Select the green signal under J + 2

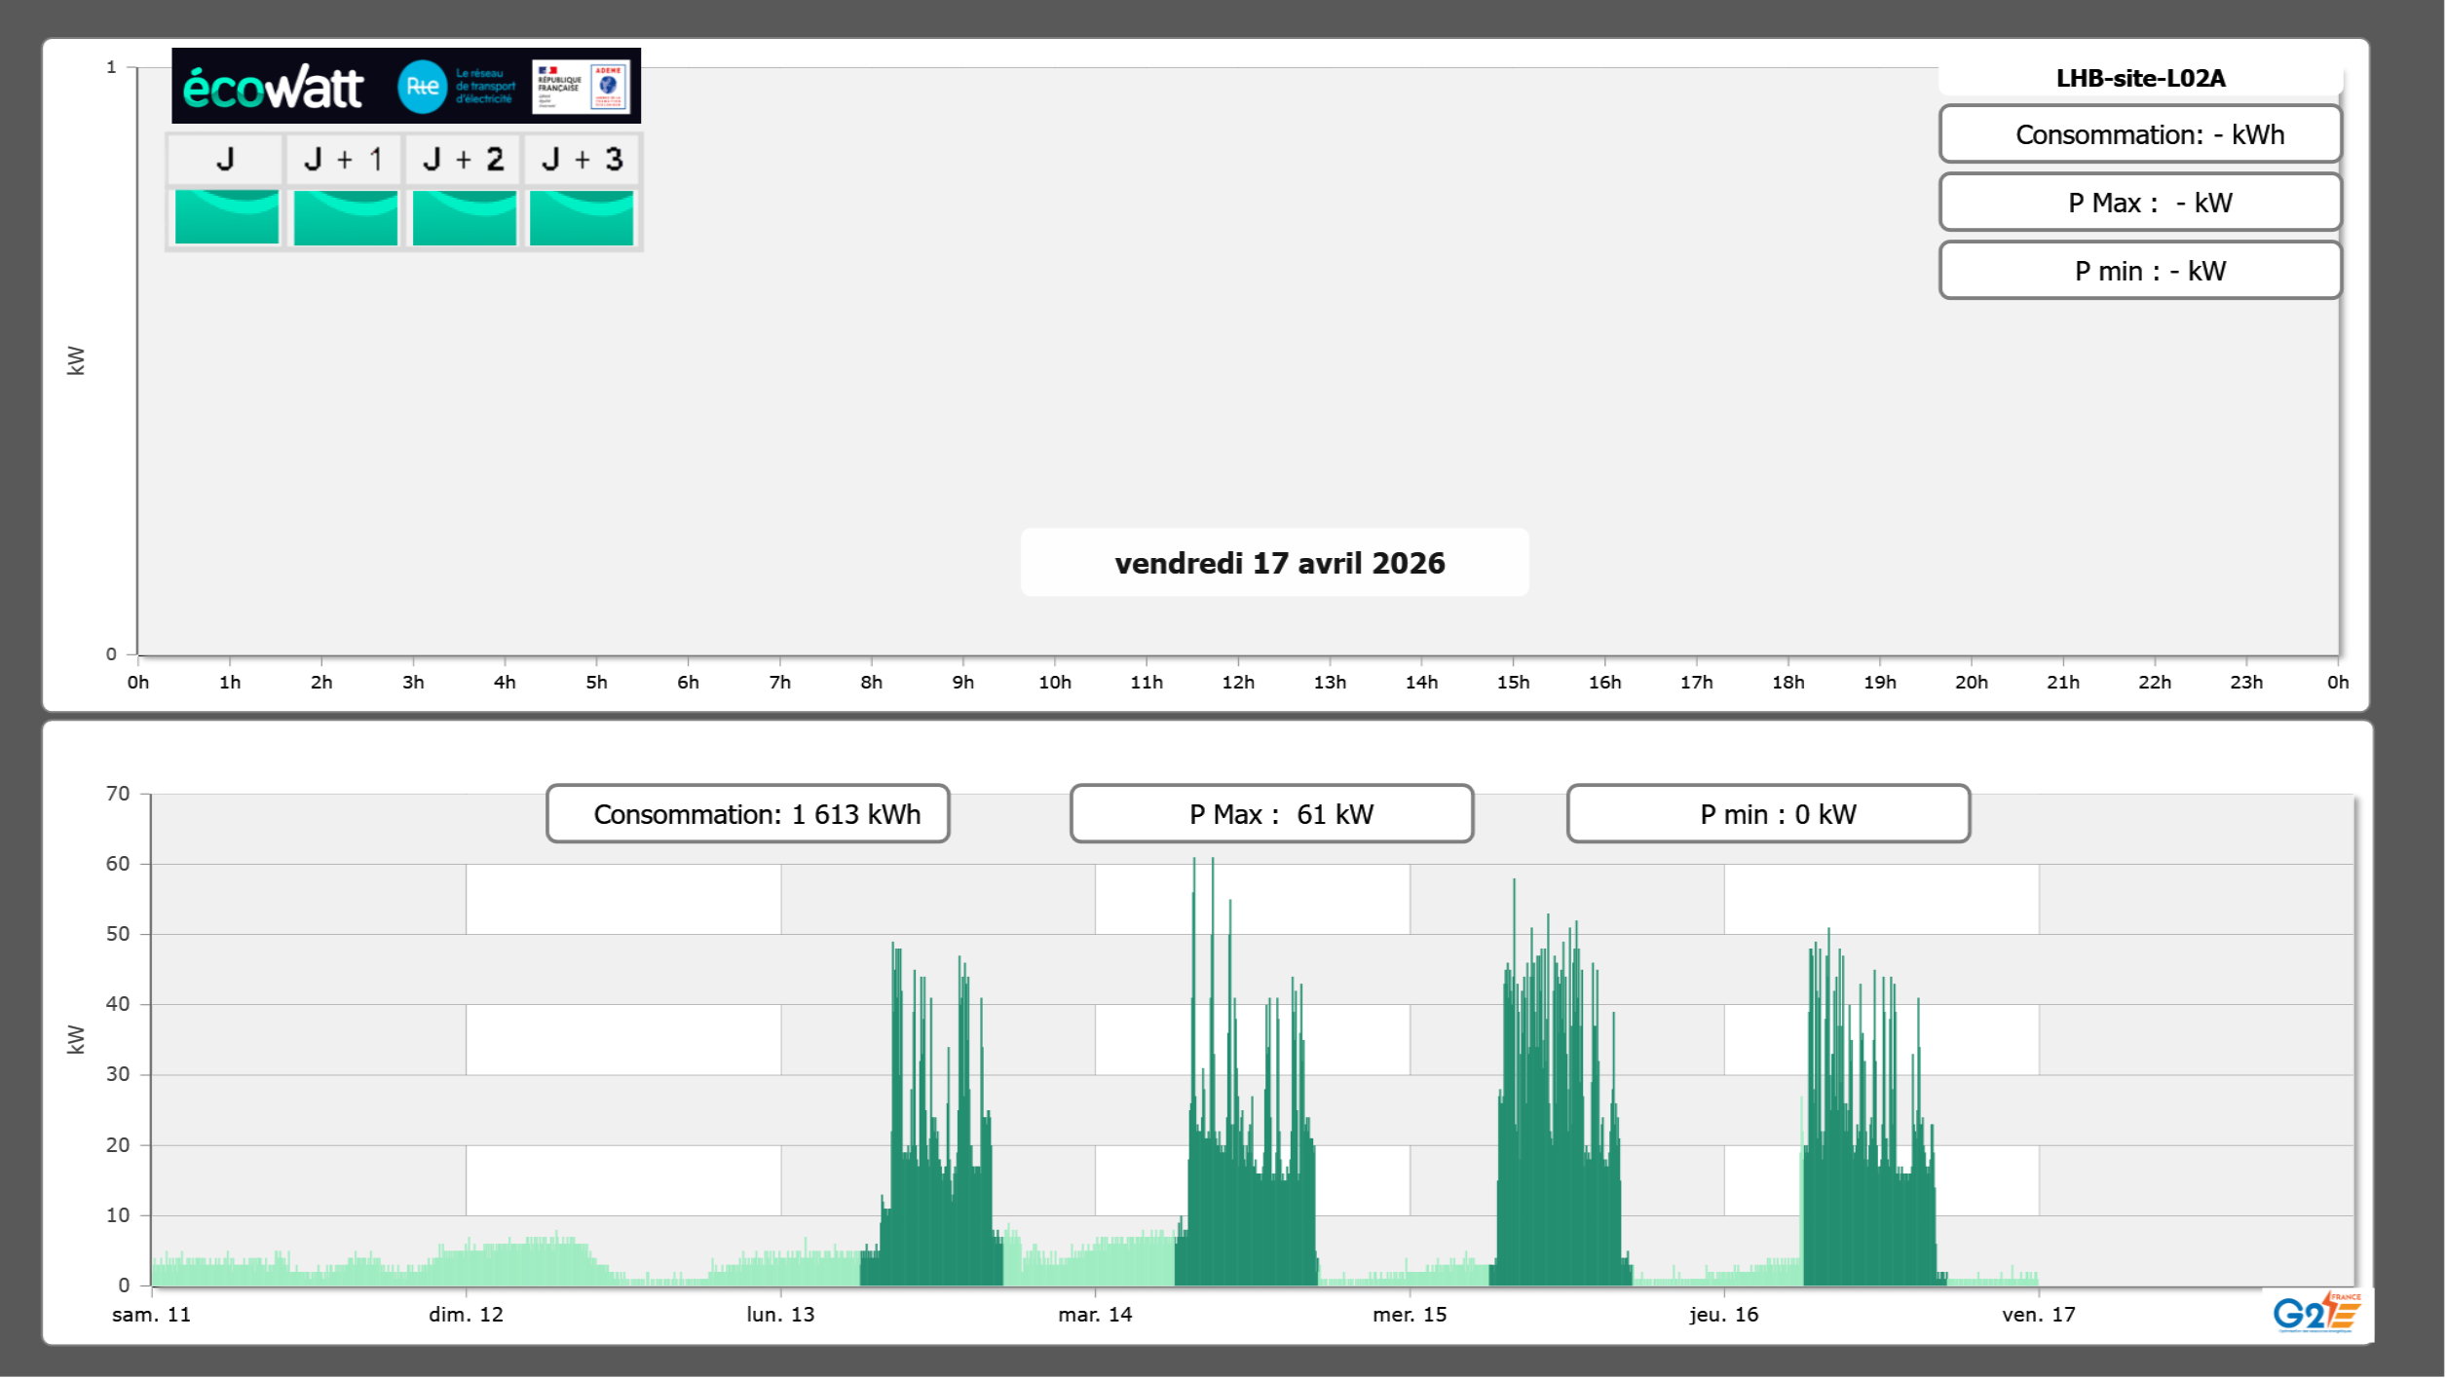tap(464, 217)
